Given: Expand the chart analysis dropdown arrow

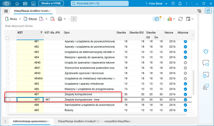Looking at the screenshot, I should click(x=174, y=19).
